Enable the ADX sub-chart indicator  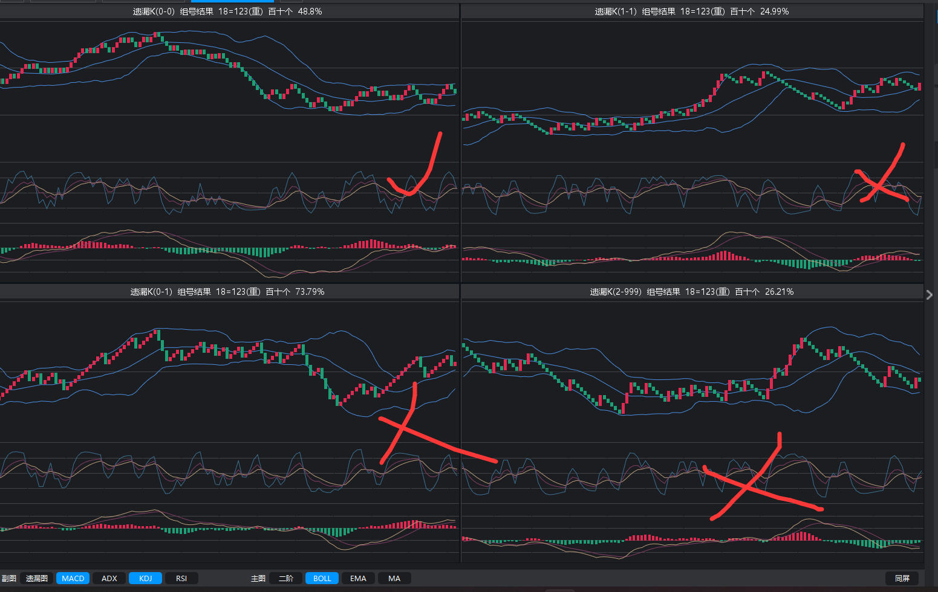(x=109, y=578)
